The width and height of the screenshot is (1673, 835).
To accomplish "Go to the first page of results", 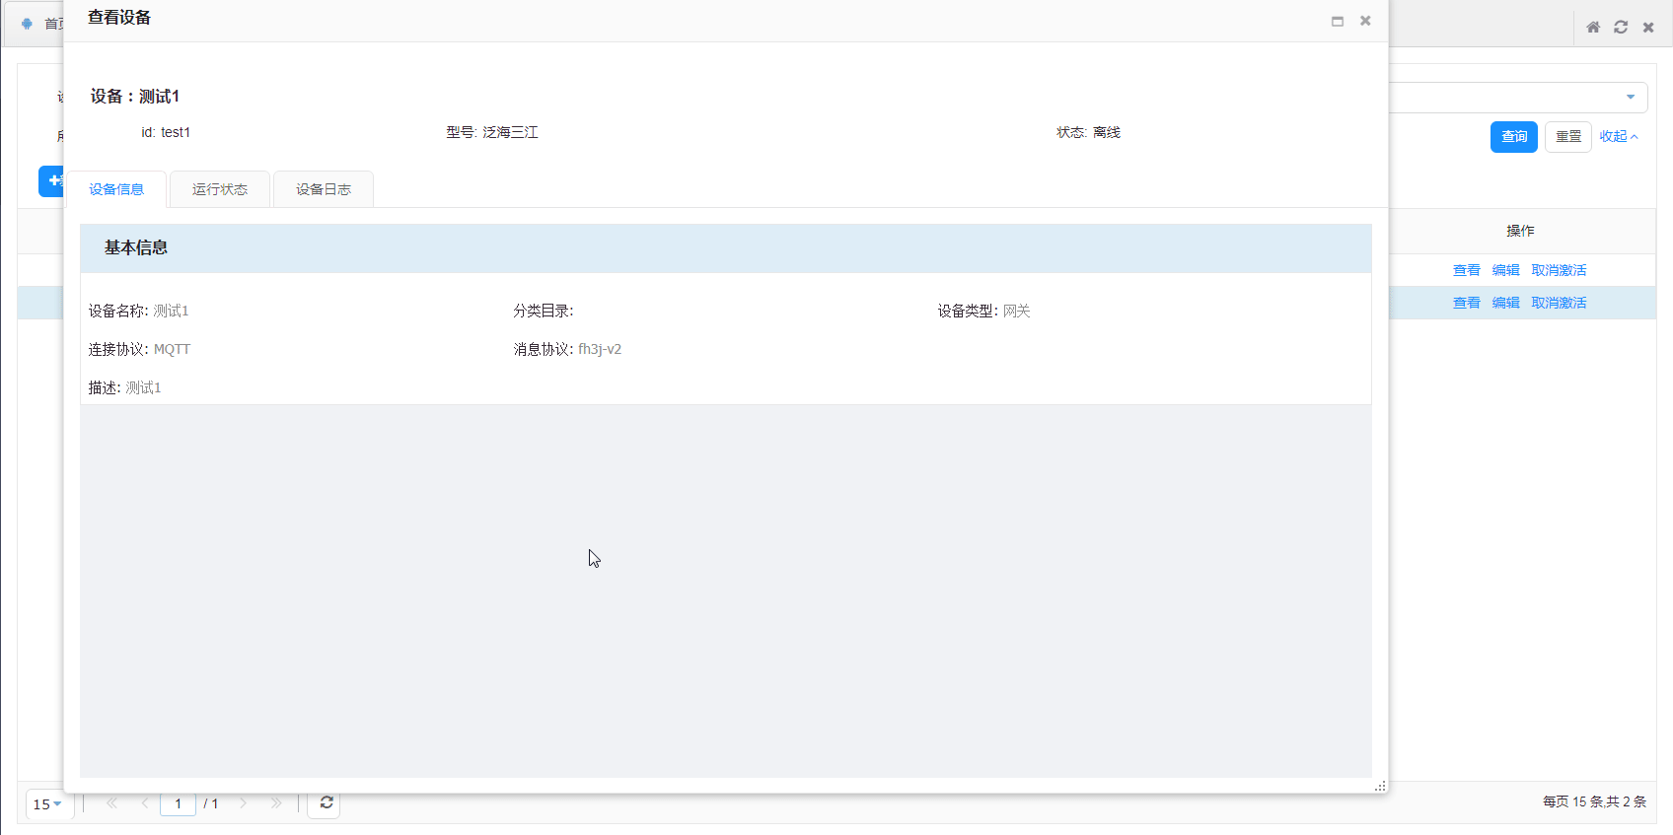I will coord(111,803).
